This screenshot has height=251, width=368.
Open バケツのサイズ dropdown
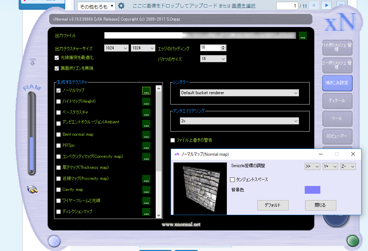213,59
